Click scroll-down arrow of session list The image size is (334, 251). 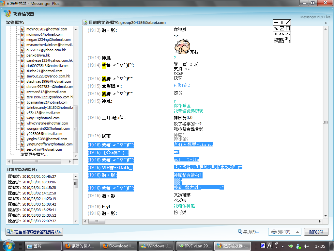[76, 221]
